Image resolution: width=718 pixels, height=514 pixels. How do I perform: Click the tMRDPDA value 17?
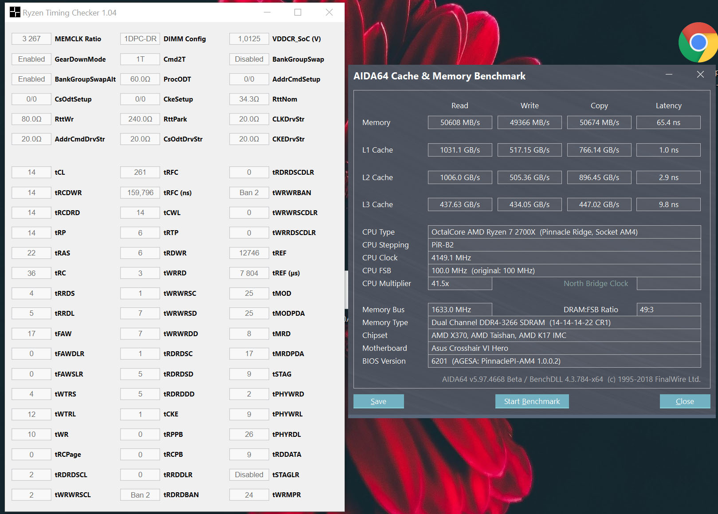[x=249, y=354]
